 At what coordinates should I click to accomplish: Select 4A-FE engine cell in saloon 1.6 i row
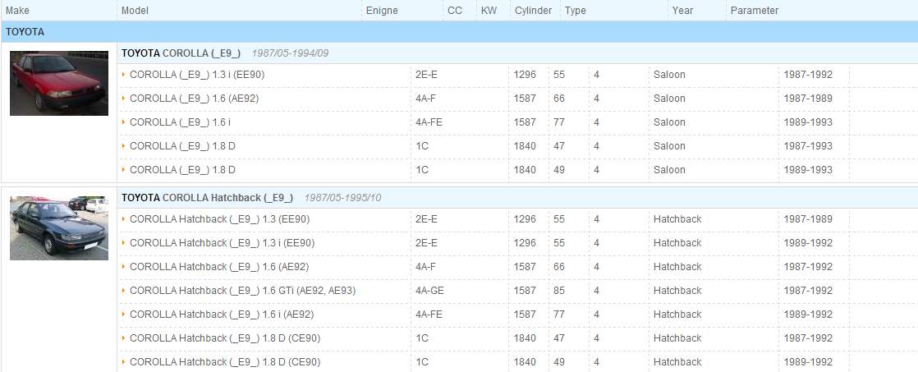pyautogui.click(x=429, y=122)
